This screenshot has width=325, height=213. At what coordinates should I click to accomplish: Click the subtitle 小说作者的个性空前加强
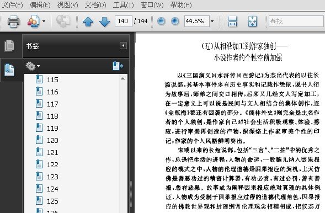click(x=248, y=57)
